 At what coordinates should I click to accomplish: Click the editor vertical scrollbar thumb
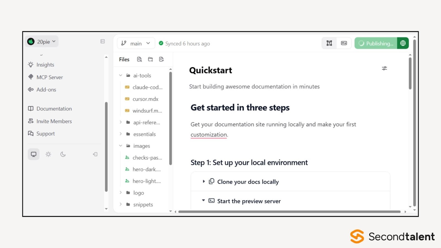pyautogui.click(x=410, y=73)
